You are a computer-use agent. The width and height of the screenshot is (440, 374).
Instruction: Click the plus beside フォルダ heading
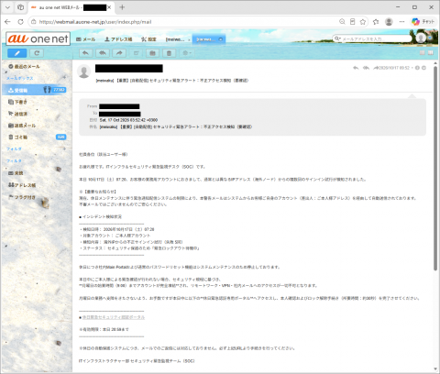64,148
